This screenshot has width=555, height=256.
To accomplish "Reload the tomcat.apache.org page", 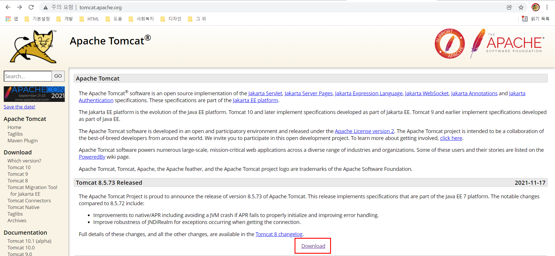I will [31, 7].
